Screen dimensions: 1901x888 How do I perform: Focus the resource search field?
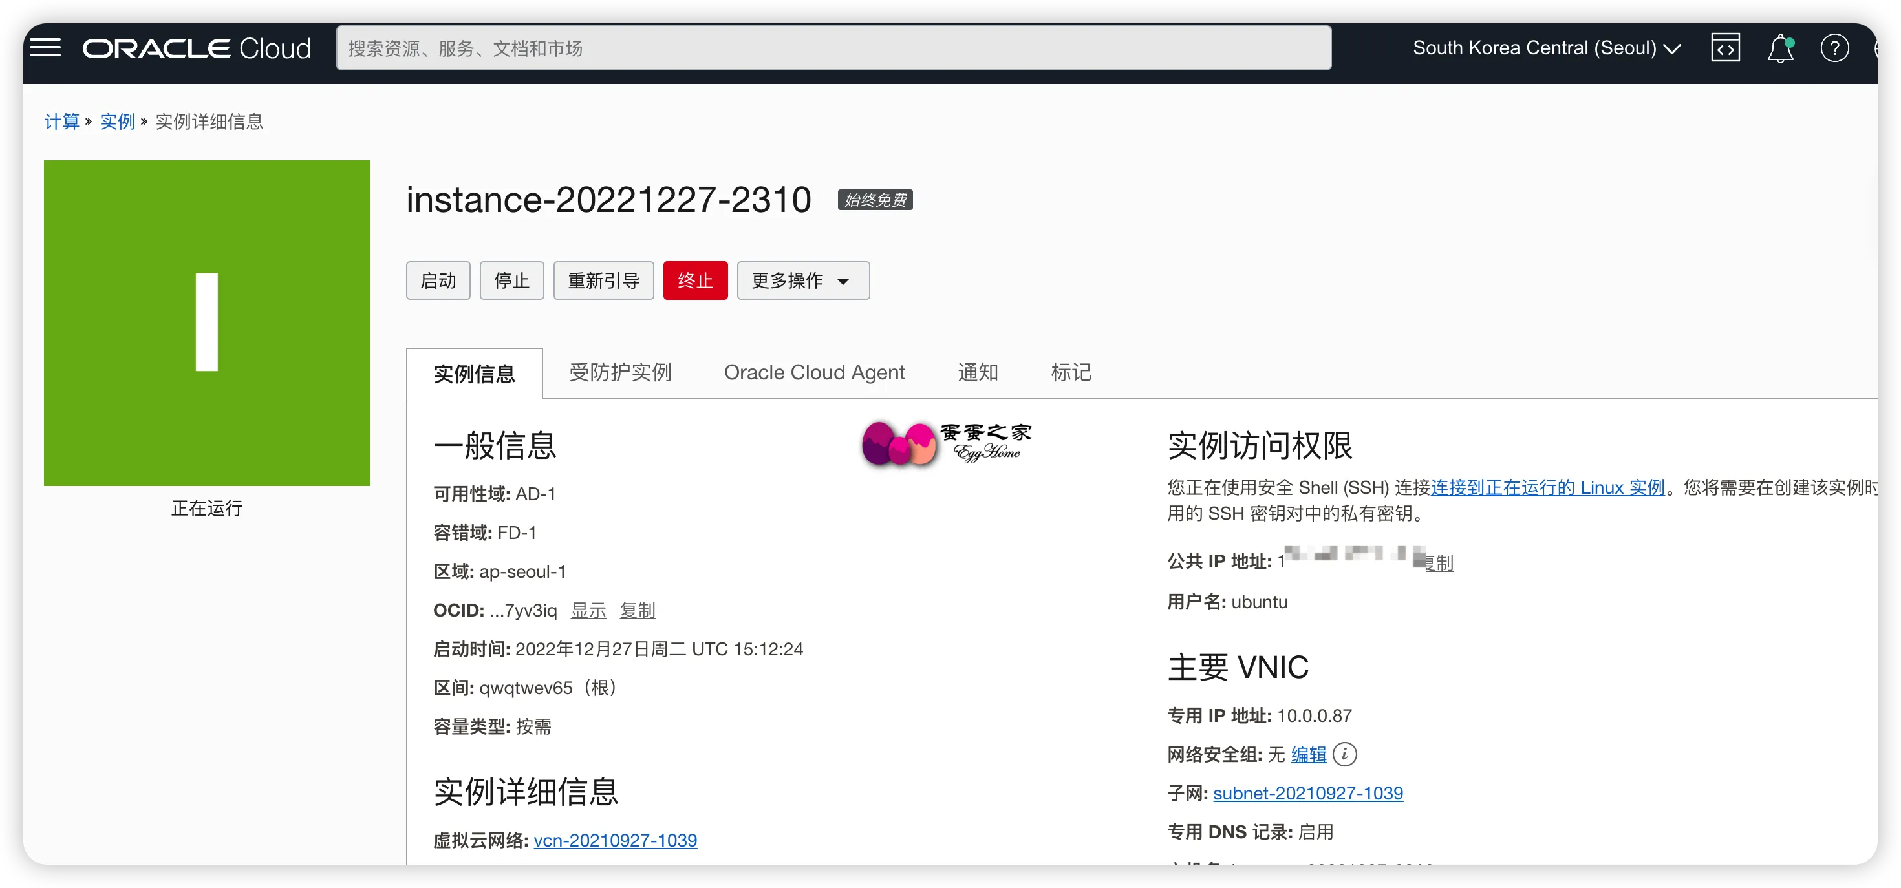(x=833, y=48)
